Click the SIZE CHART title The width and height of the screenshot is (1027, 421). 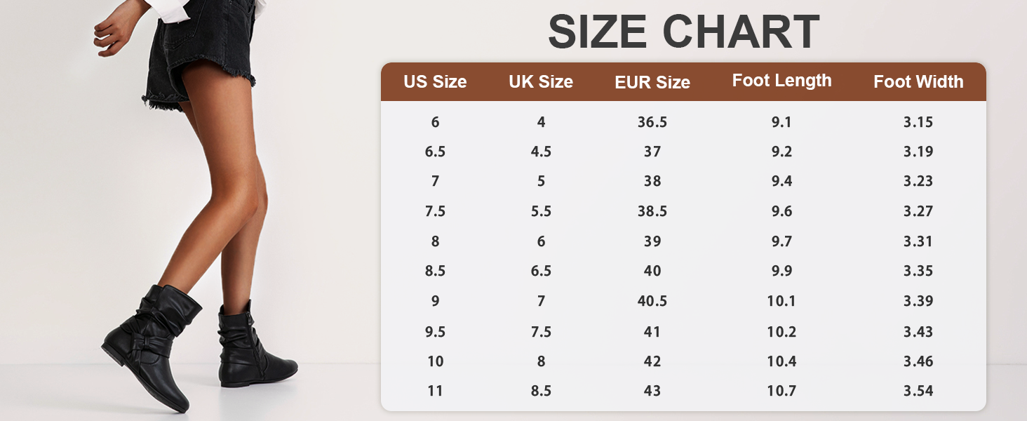coord(683,32)
